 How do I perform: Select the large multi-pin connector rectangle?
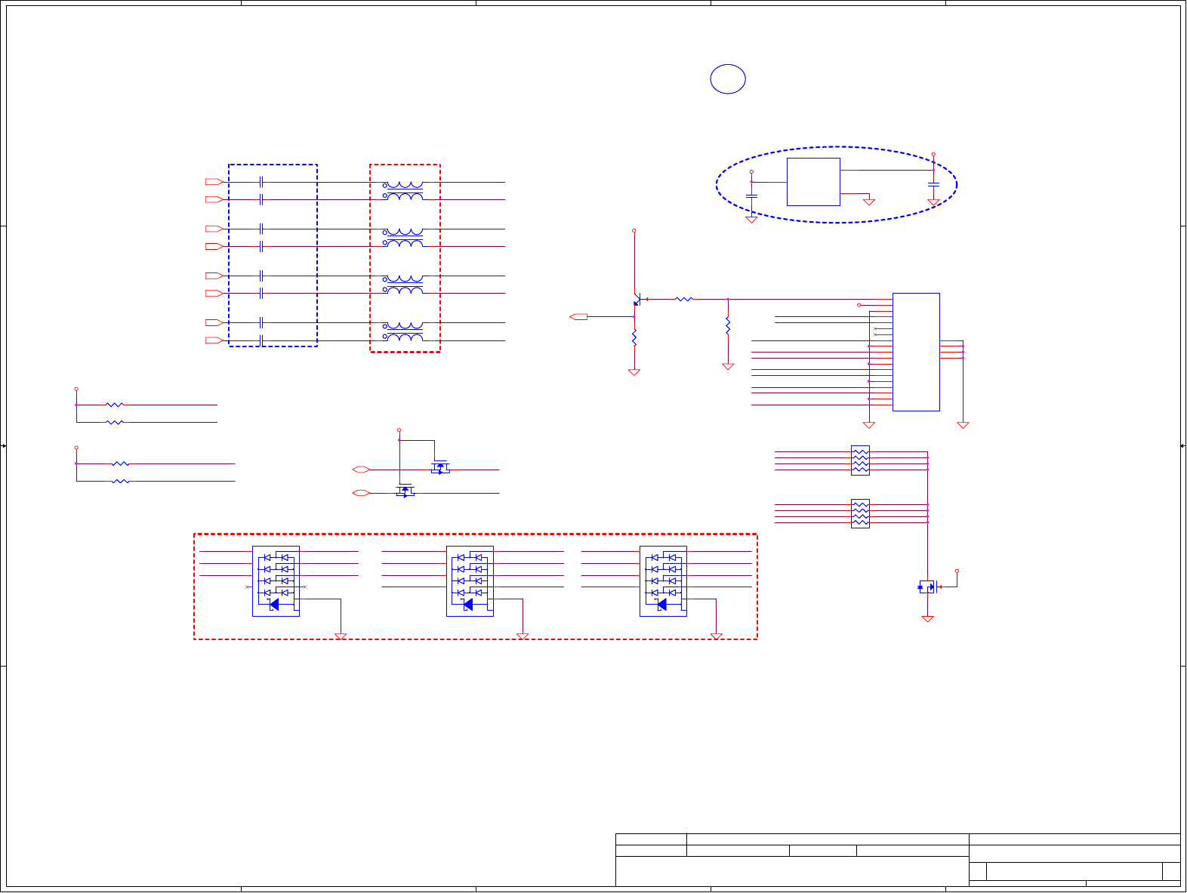[x=916, y=352]
